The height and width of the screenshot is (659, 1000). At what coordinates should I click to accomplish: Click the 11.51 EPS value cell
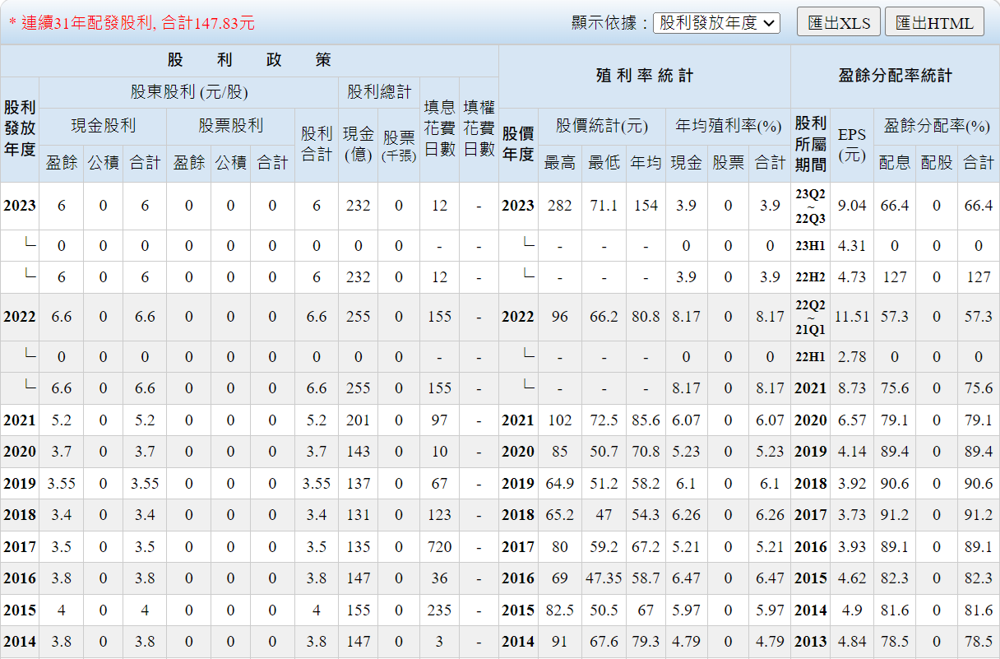(x=852, y=317)
